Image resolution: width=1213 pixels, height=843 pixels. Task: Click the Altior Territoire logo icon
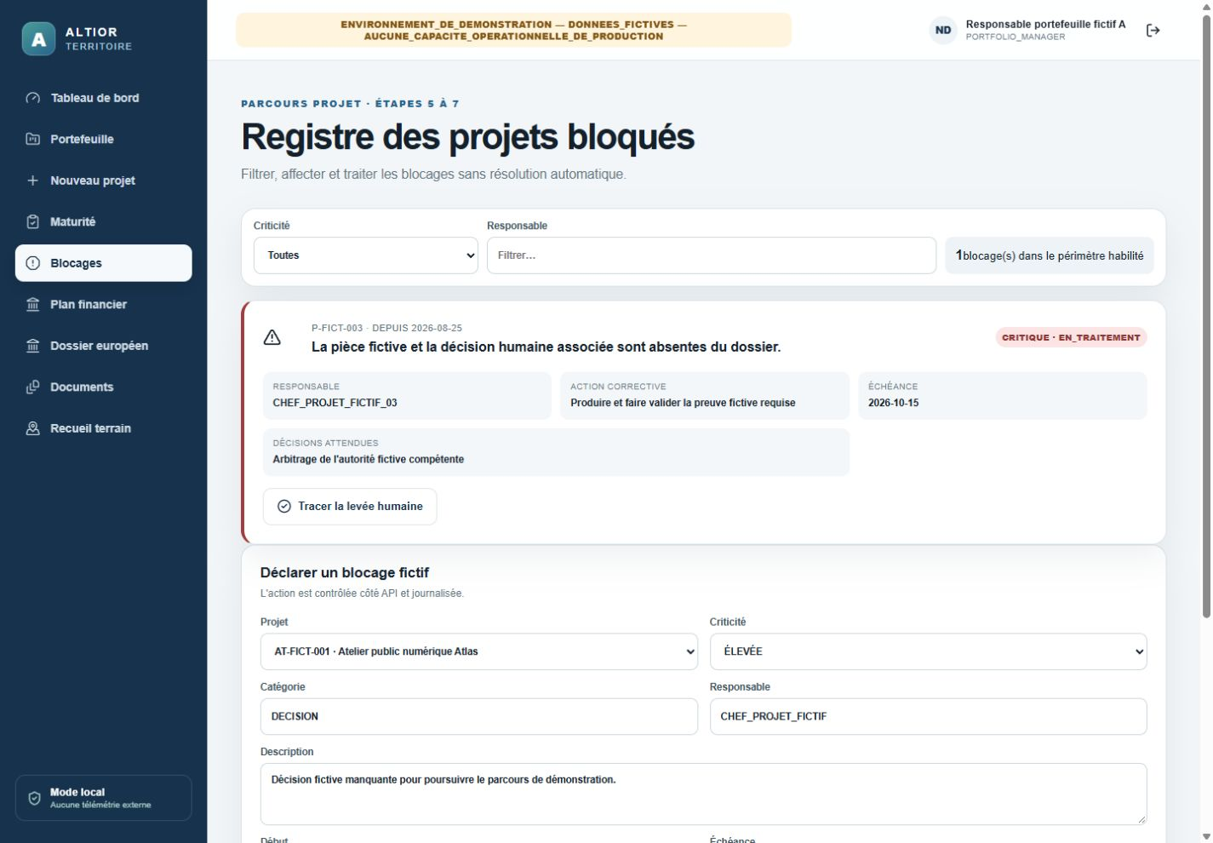click(x=38, y=39)
